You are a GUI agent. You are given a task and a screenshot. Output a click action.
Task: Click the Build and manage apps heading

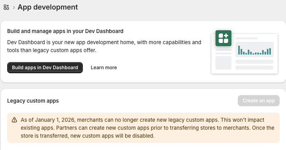tap(65, 31)
